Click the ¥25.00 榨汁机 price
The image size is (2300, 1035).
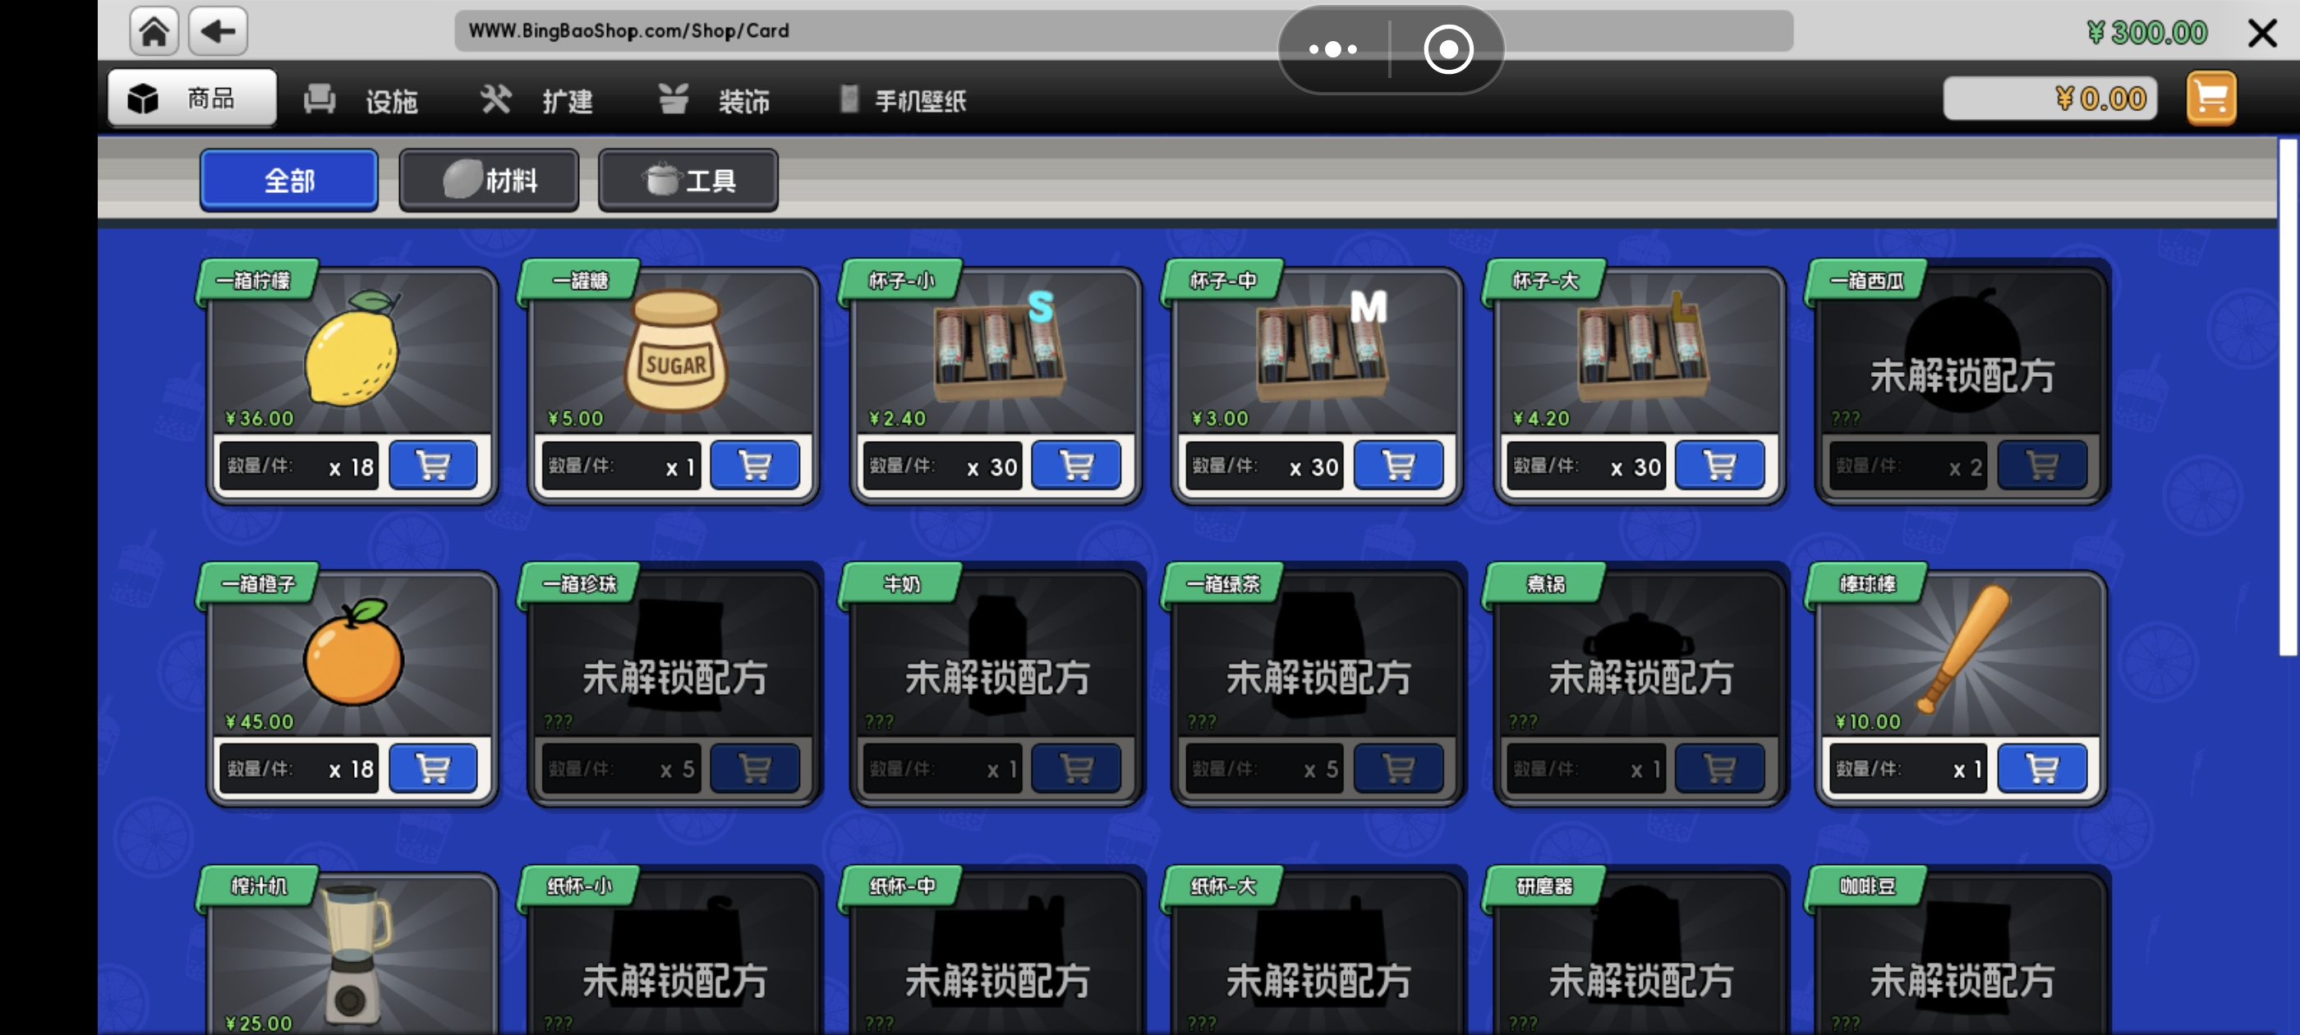point(259,1023)
